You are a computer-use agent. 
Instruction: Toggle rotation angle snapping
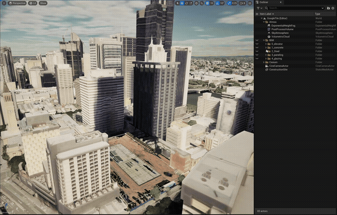(217, 3)
